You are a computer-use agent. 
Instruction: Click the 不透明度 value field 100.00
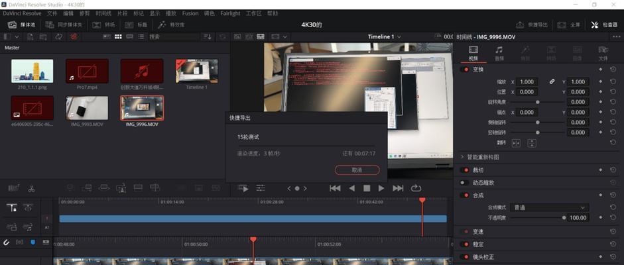(x=578, y=218)
